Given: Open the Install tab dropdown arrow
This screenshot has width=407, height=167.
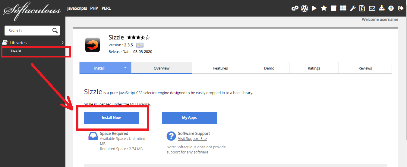Looking at the screenshot, I should click(125, 68).
